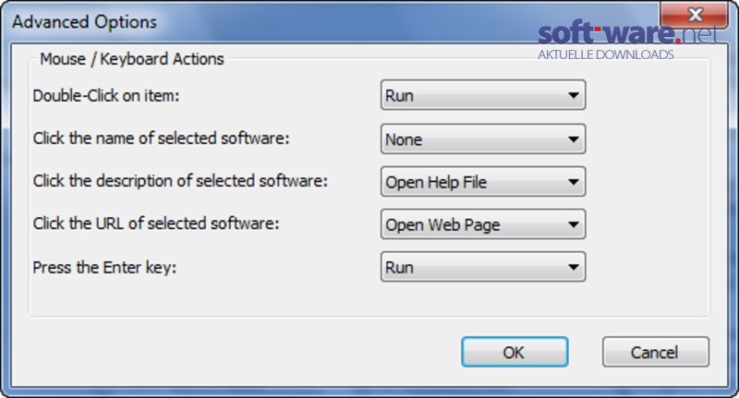Screen dimensions: 739x398
Task: Click the 'Click the description of selected software:' label
Action: [x=180, y=181]
